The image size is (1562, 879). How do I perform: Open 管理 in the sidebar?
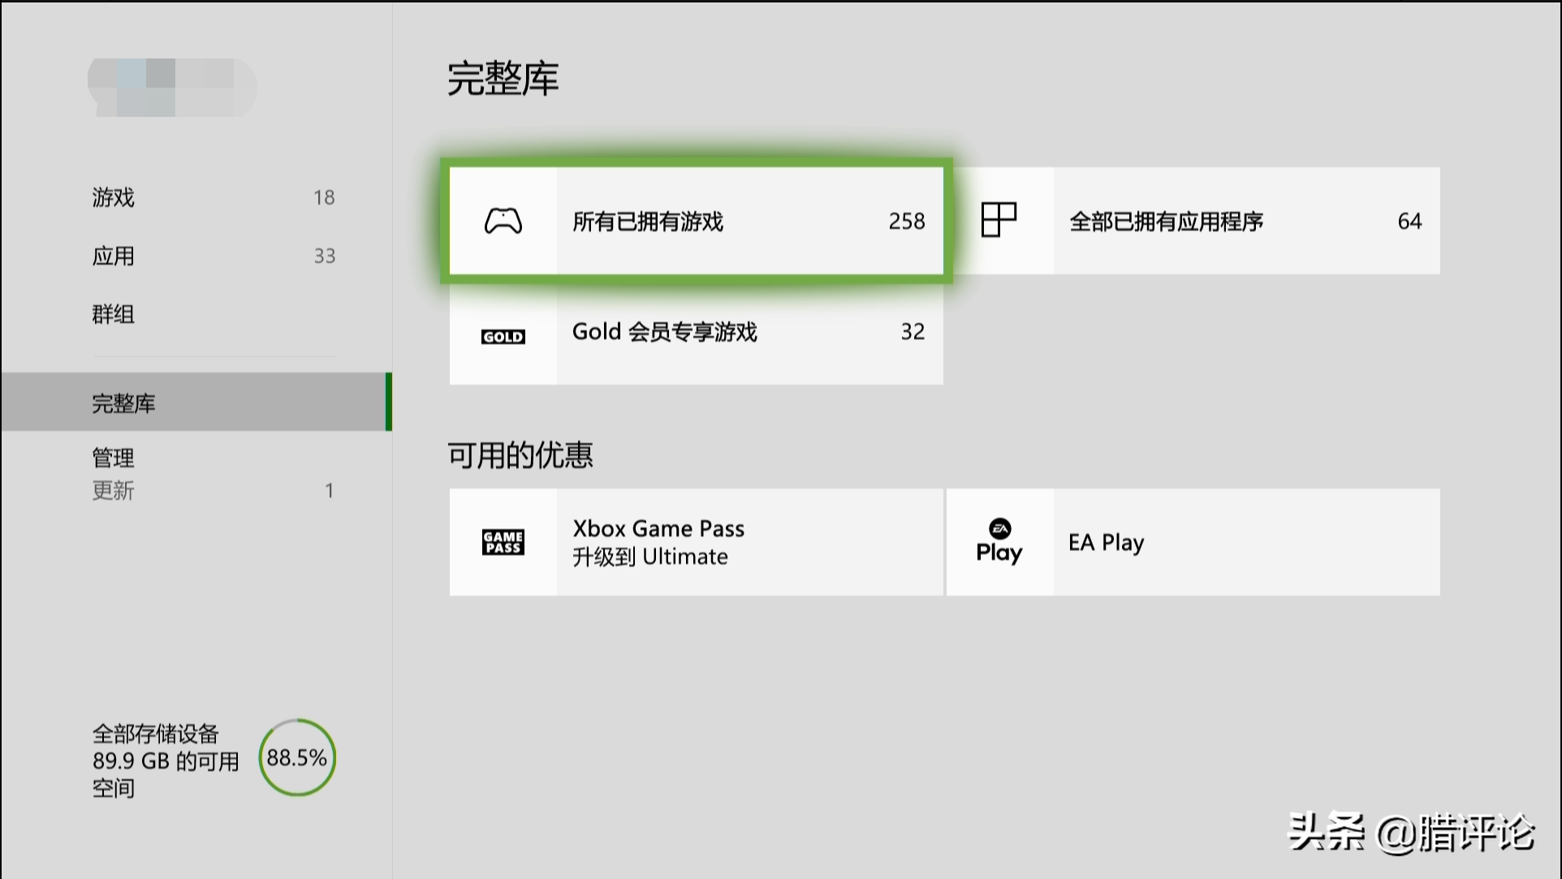coord(113,458)
